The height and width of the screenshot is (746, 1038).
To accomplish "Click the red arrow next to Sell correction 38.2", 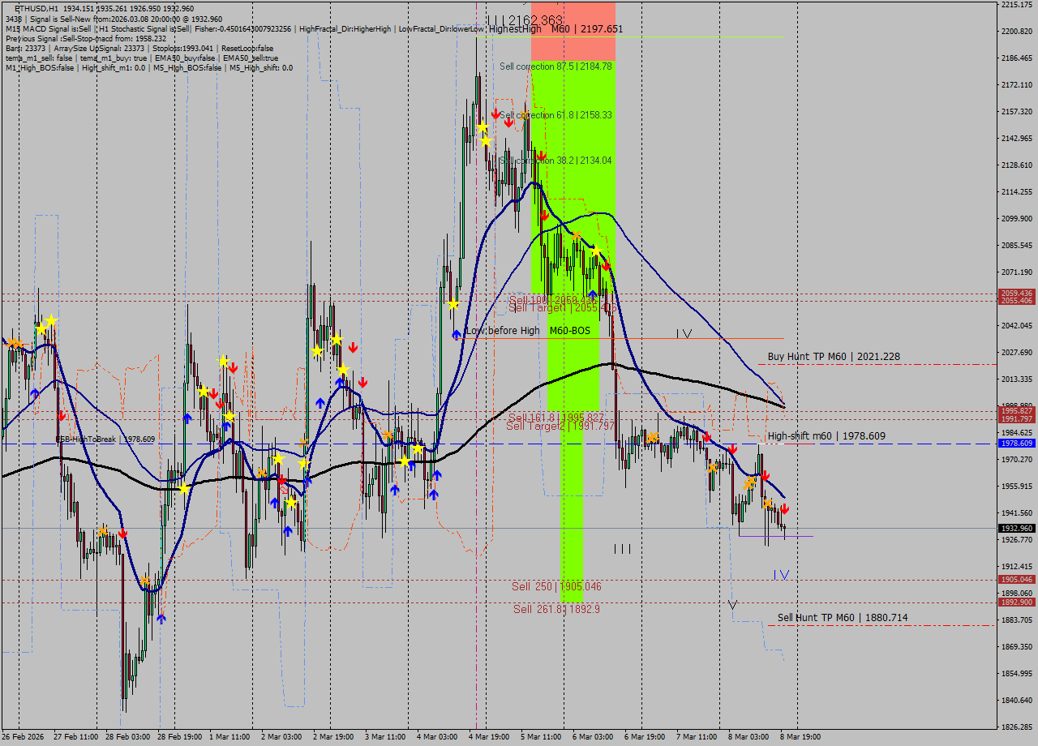I will (x=542, y=156).
